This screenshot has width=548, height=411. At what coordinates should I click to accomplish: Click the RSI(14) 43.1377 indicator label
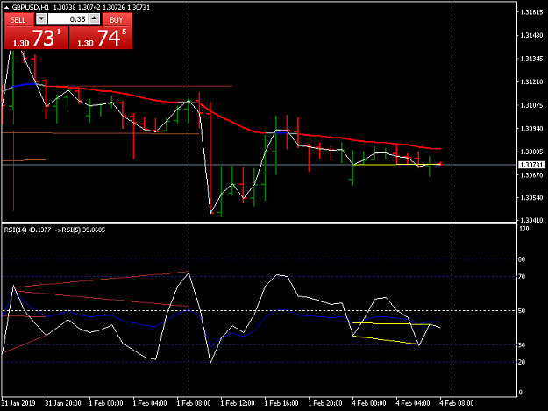click(27, 230)
